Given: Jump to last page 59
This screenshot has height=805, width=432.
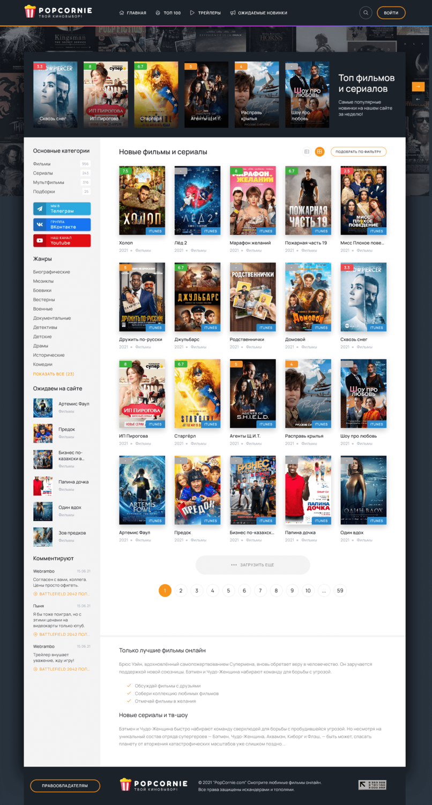Looking at the screenshot, I should click(x=340, y=591).
